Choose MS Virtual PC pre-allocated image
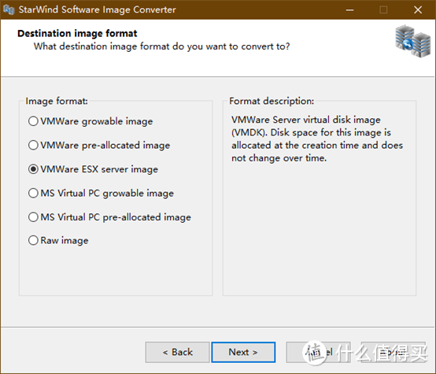Viewport: 436px width, 374px height. coord(109,217)
